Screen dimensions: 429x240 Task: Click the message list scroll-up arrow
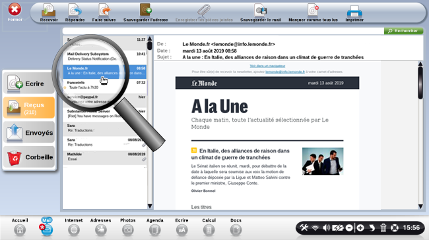[150, 39]
